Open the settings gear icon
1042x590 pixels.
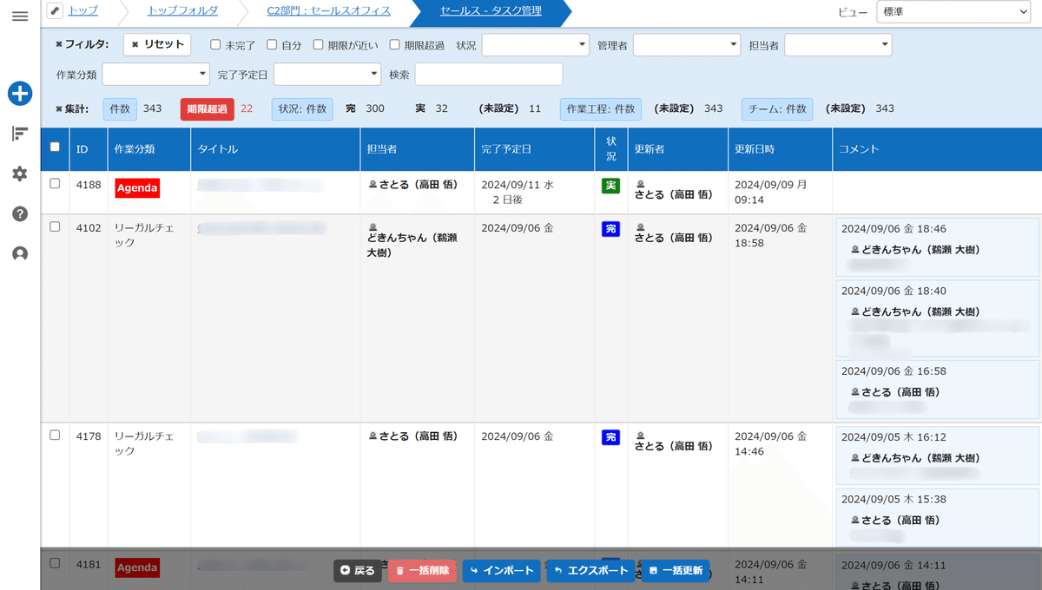(20, 174)
